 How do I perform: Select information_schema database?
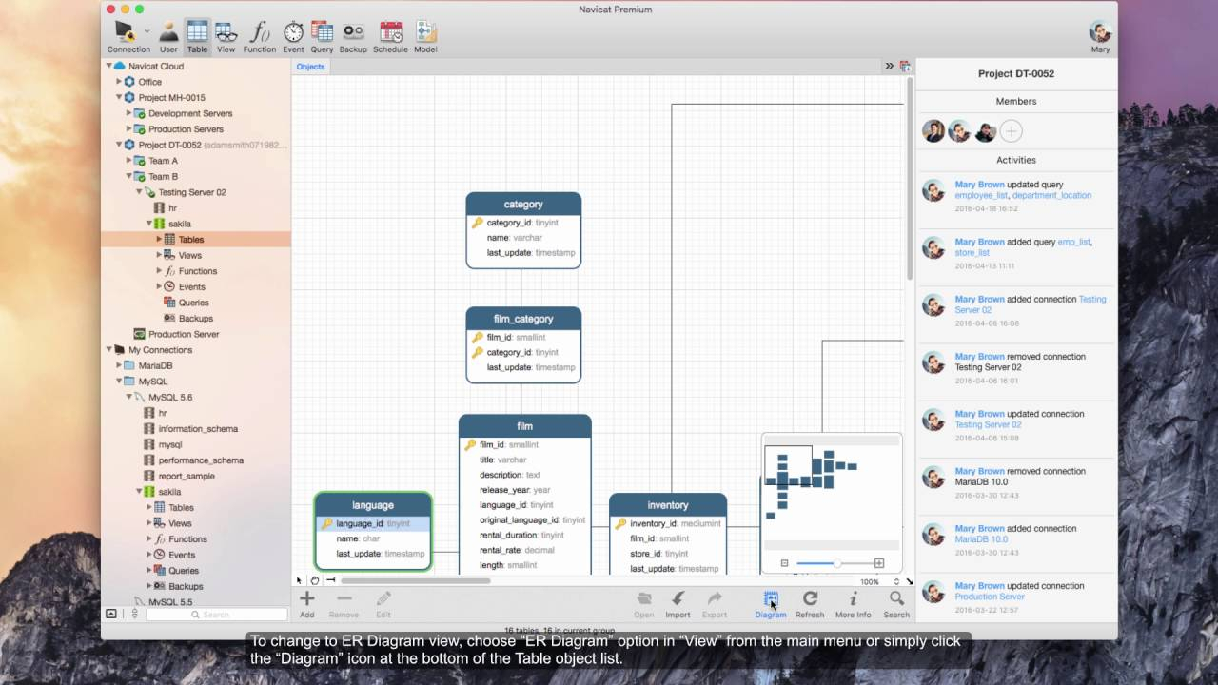coord(198,429)
